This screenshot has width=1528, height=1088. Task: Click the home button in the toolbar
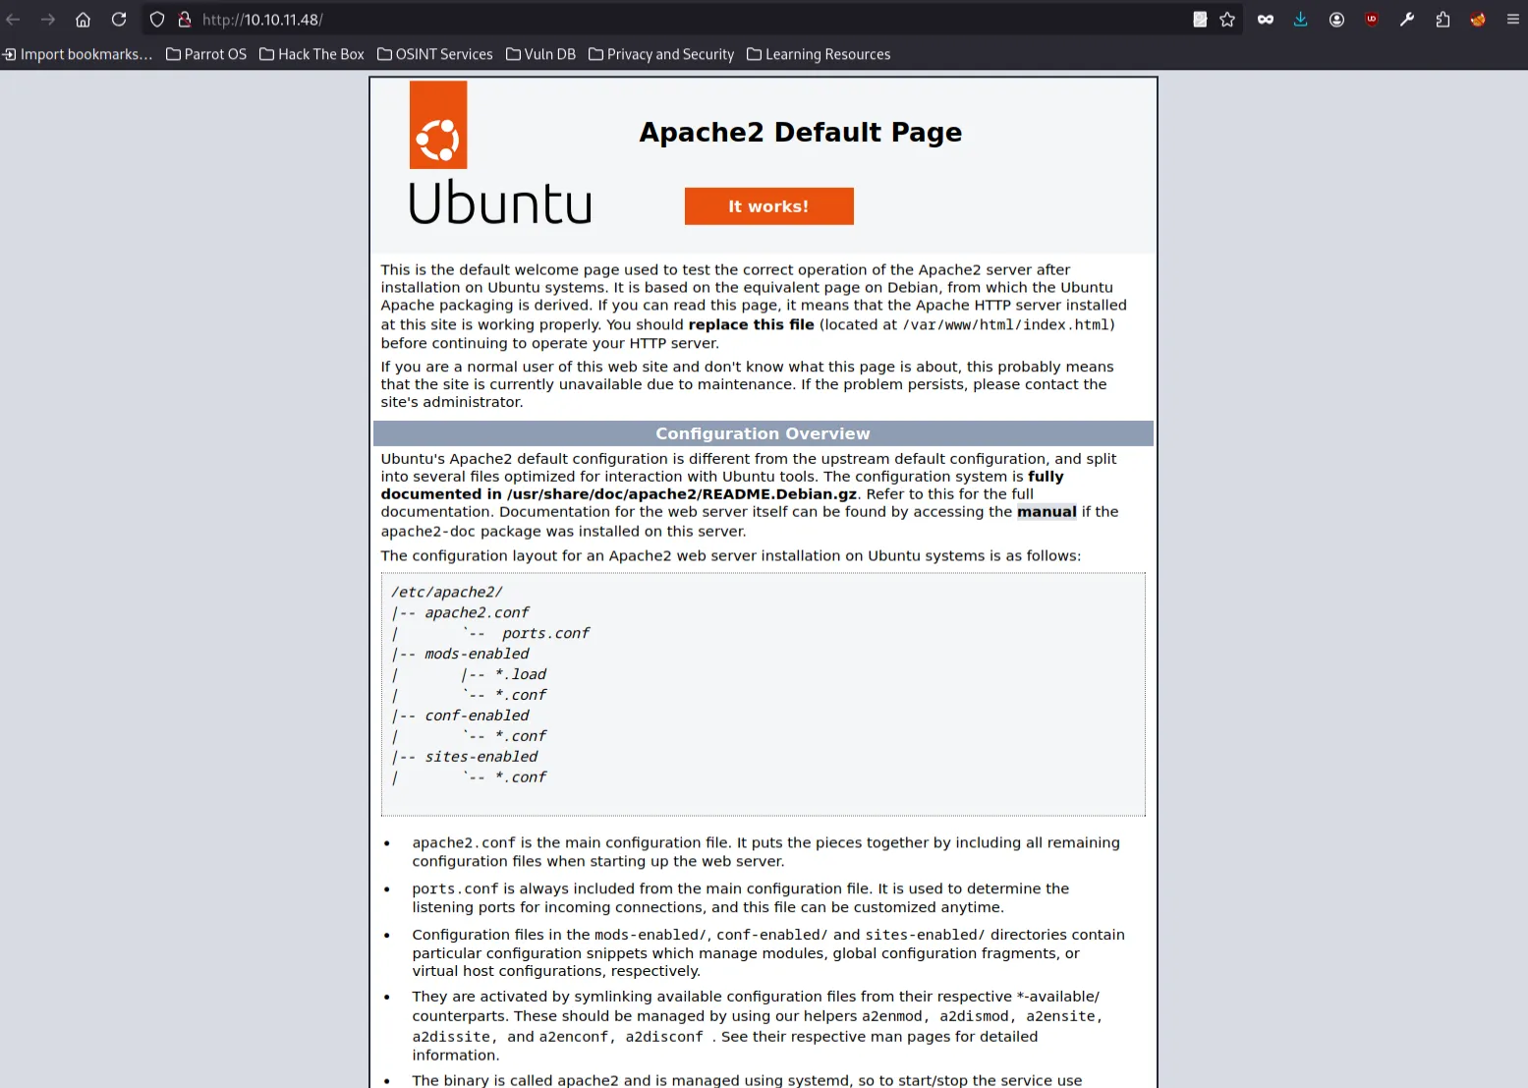point(83,20)
